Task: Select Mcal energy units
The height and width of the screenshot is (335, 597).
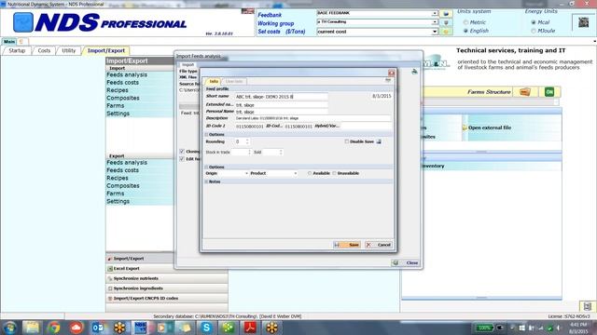Action: coord(534,22)
